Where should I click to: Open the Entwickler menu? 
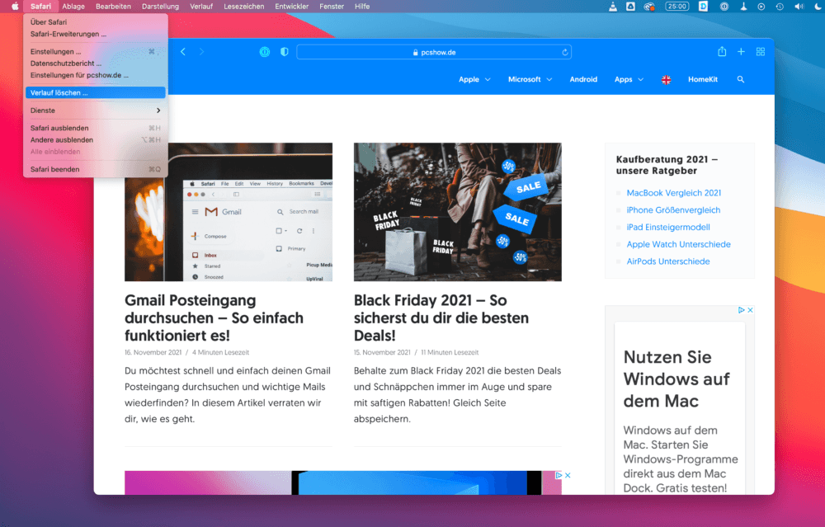pyautogui.click(x=291, y=7)
